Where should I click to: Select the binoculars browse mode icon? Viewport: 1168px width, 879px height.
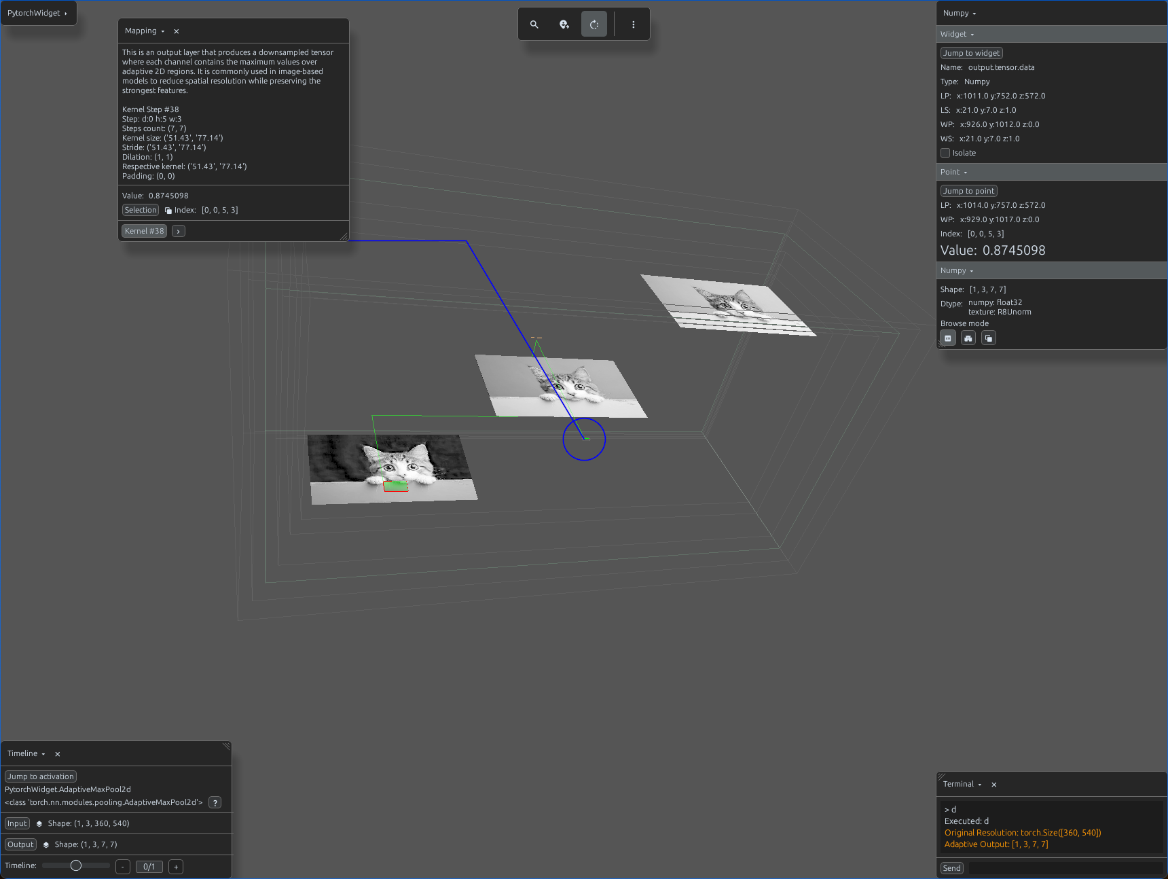(968, 338)
